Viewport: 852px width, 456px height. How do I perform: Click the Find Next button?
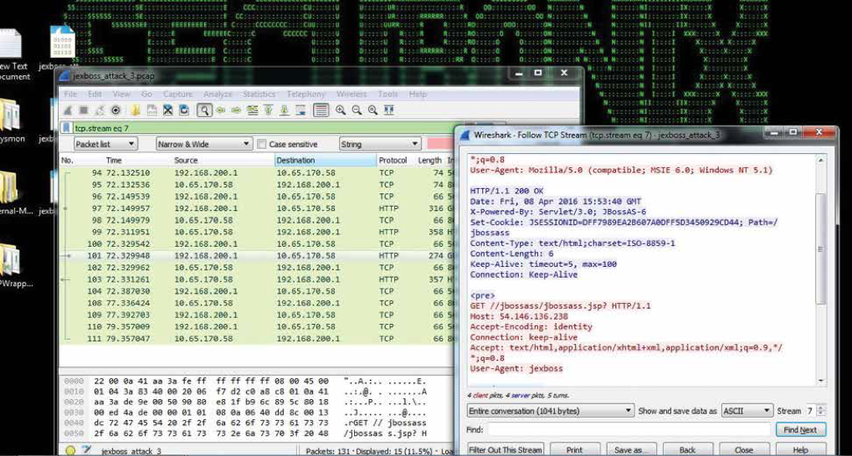(x=800, y=429)
